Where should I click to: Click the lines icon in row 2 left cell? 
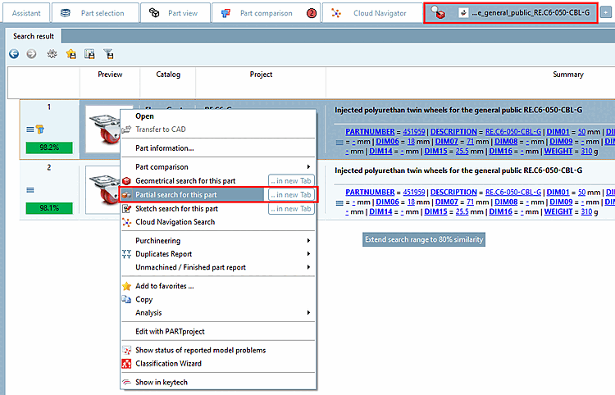[30, 190]
